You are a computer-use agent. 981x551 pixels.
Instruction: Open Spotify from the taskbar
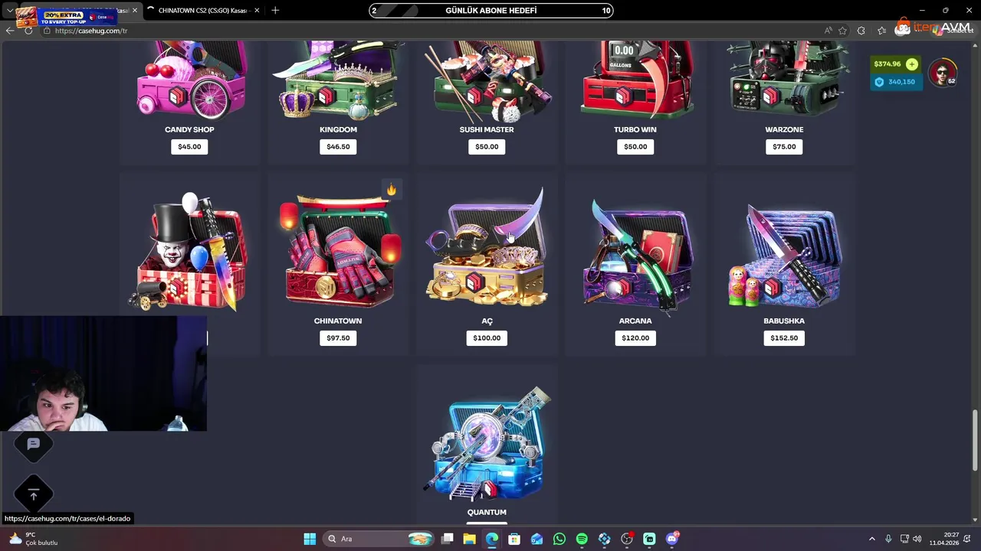[582, 539]
